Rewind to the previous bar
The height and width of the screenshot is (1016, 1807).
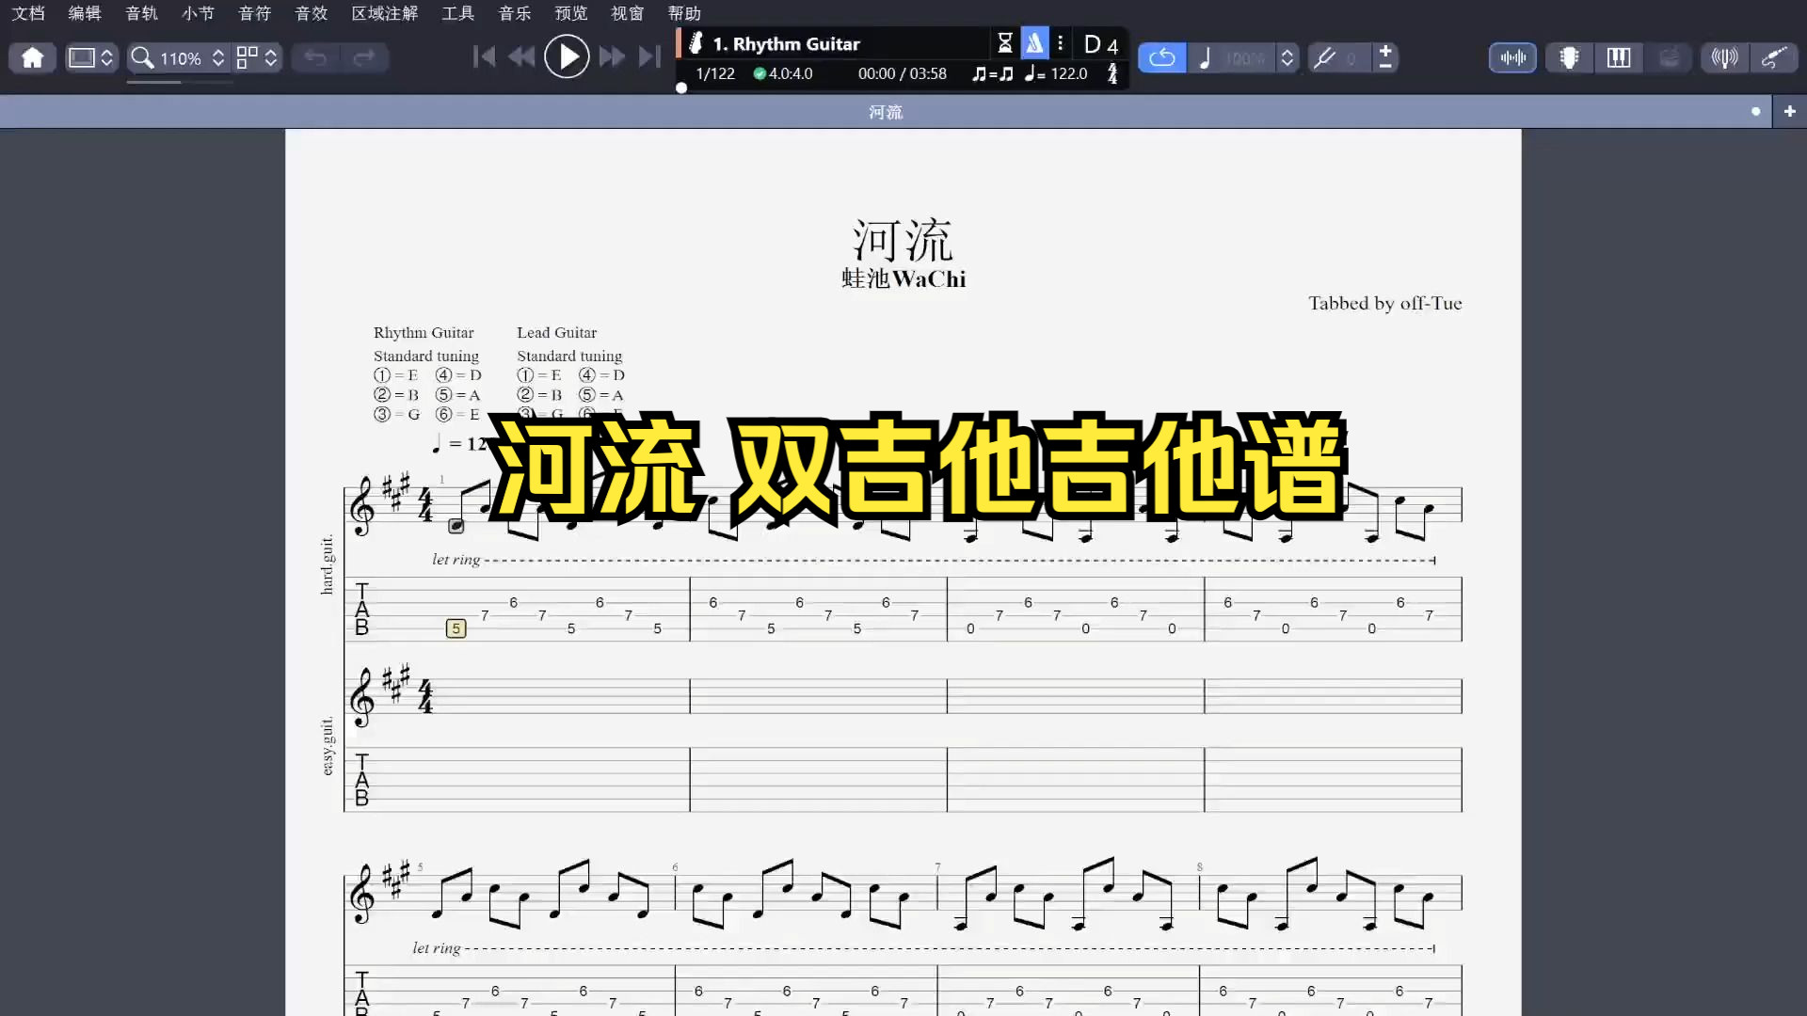[x=520, y=56]
